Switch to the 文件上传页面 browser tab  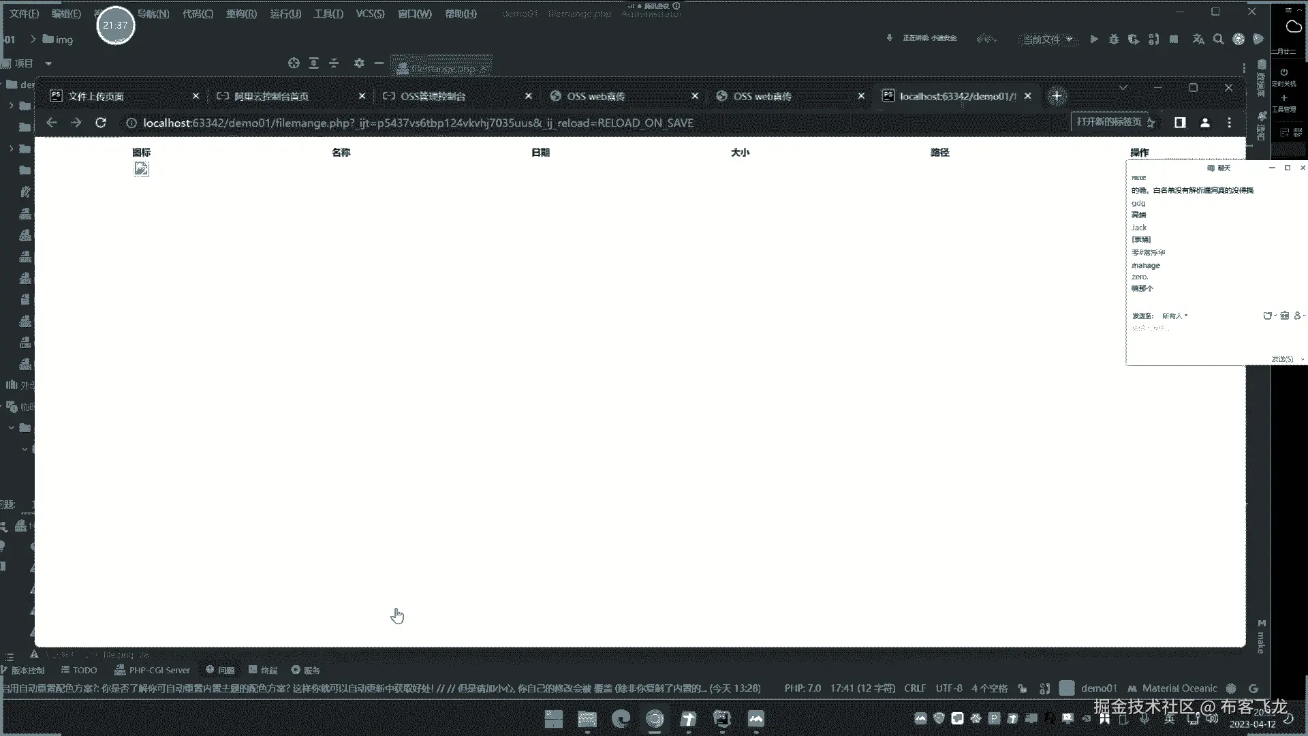96,96
